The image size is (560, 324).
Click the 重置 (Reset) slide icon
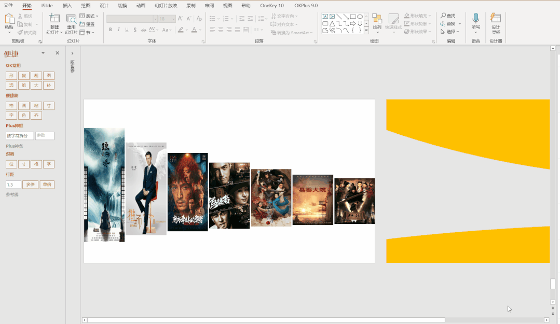(82, 24)
